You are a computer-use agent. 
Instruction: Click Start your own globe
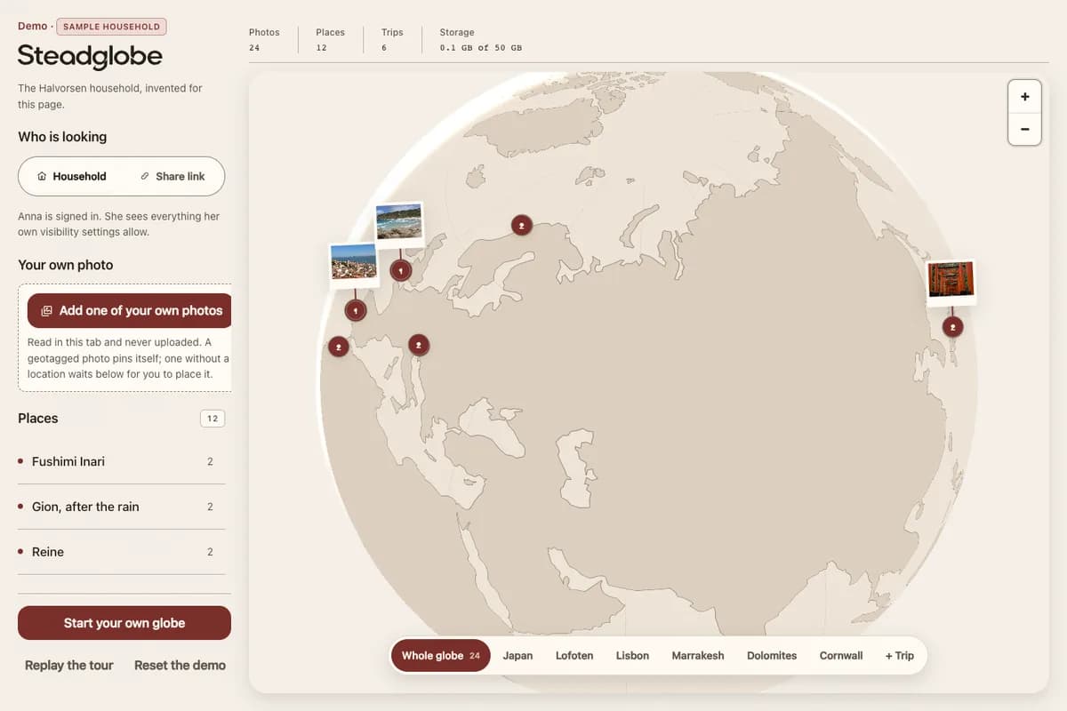click(124, 623)
